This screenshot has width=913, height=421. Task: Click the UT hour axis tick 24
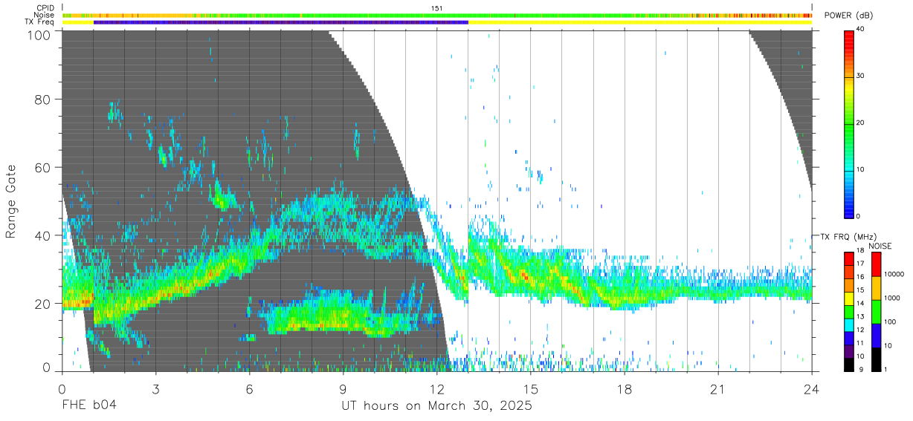812,389
